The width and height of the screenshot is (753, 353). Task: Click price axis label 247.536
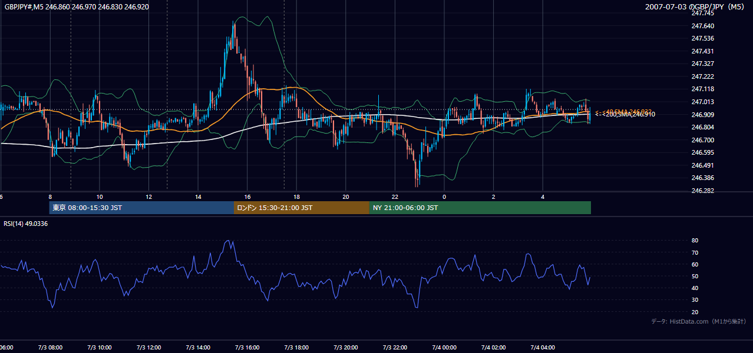click(702, 39)
